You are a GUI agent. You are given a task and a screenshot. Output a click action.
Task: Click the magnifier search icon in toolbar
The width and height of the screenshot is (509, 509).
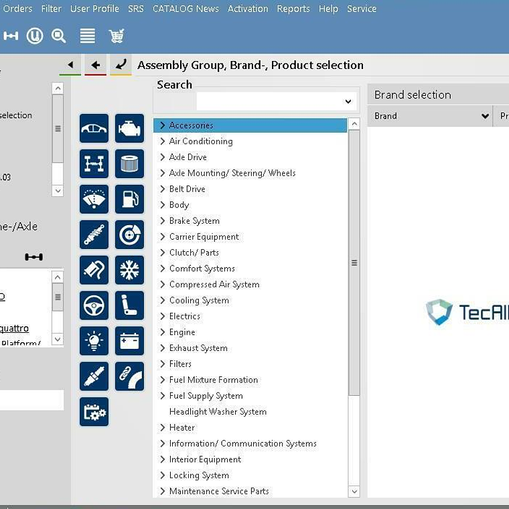tap(59, 36)
